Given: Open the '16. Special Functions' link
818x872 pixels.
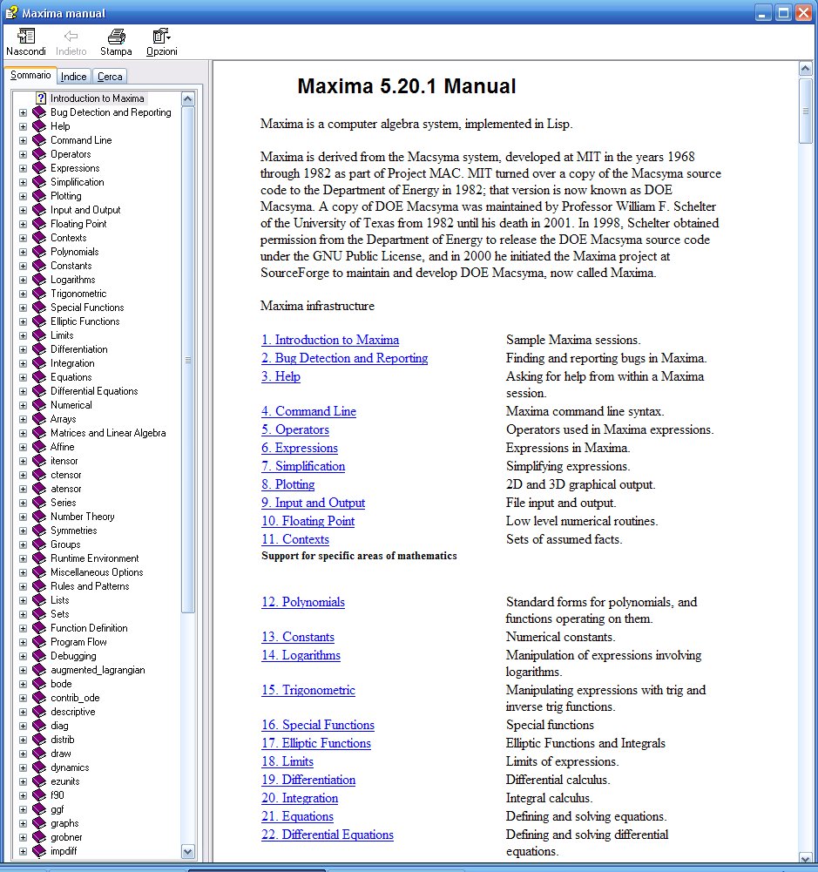Looking at the screenshot, I should click(x=318, y=725).
